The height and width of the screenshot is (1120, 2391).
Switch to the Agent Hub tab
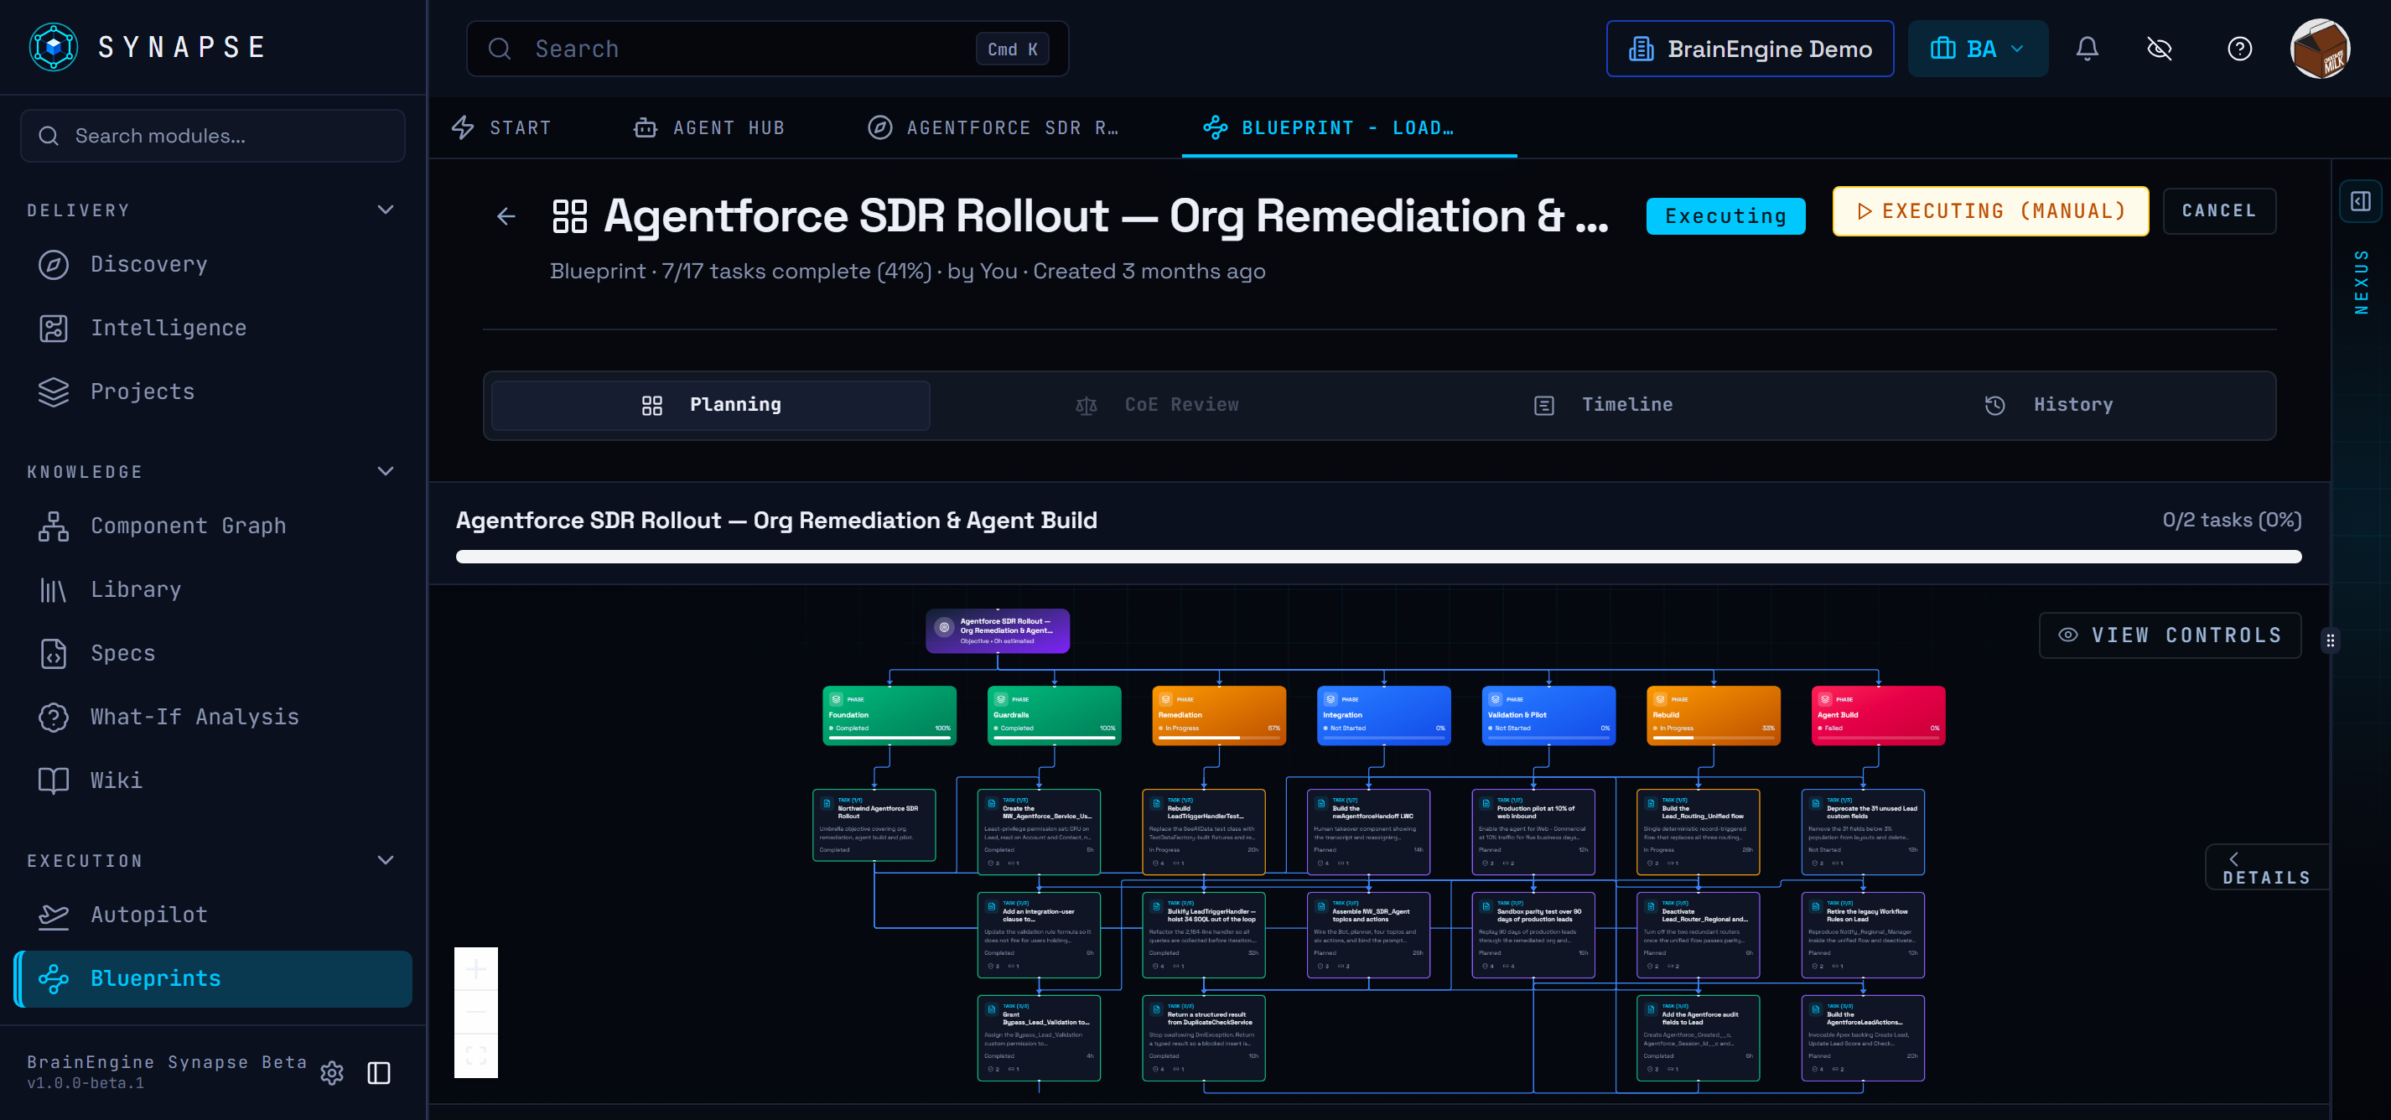(709, 128)
